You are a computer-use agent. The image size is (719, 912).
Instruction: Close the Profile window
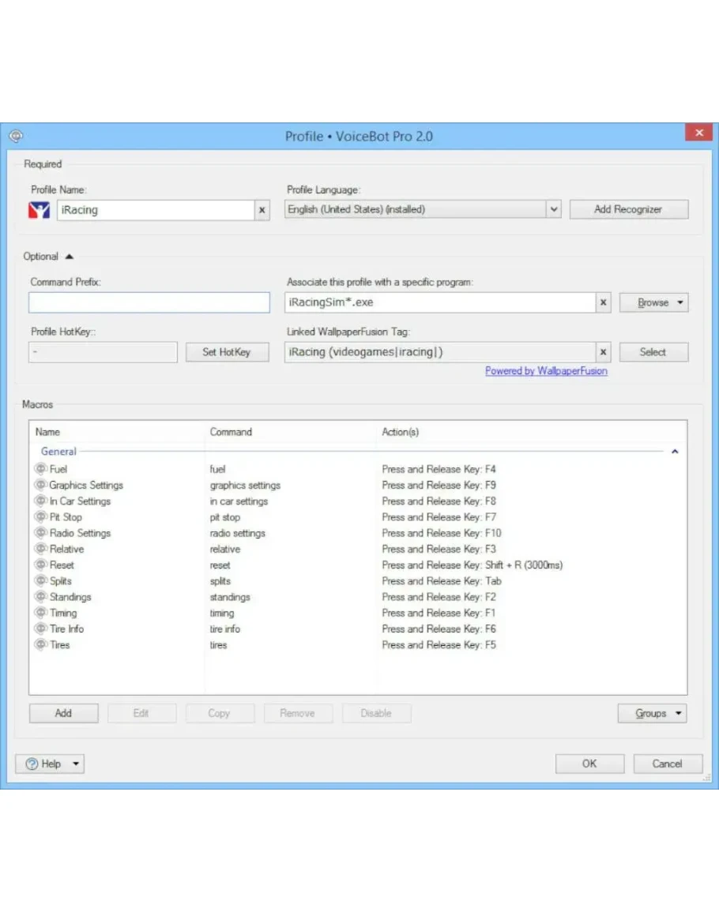[x=698, y=133]
